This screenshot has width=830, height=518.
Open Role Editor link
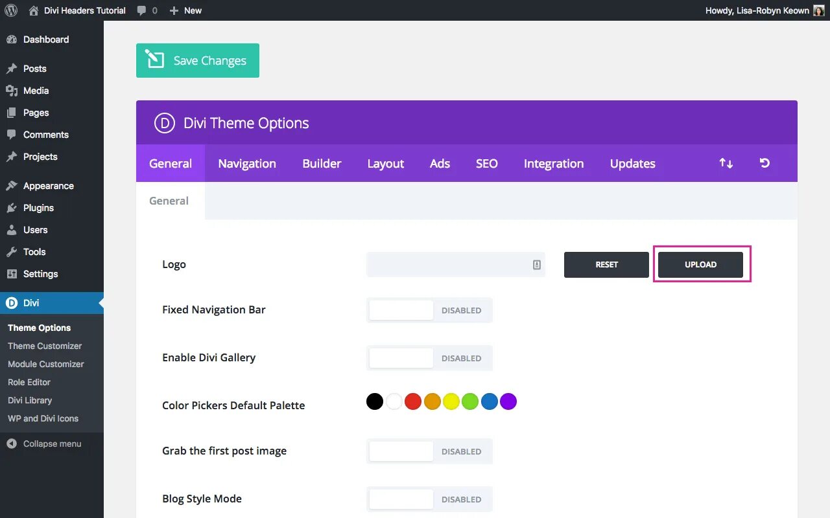click(29, 382)
